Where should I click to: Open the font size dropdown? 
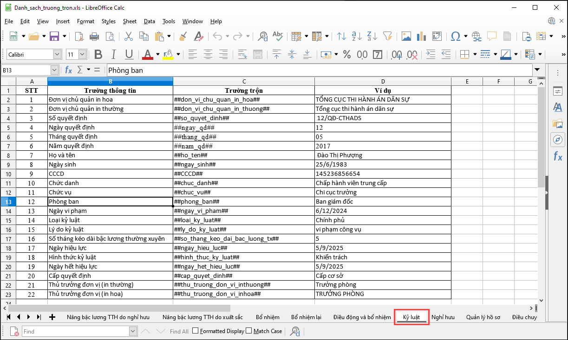pos(82,54)
